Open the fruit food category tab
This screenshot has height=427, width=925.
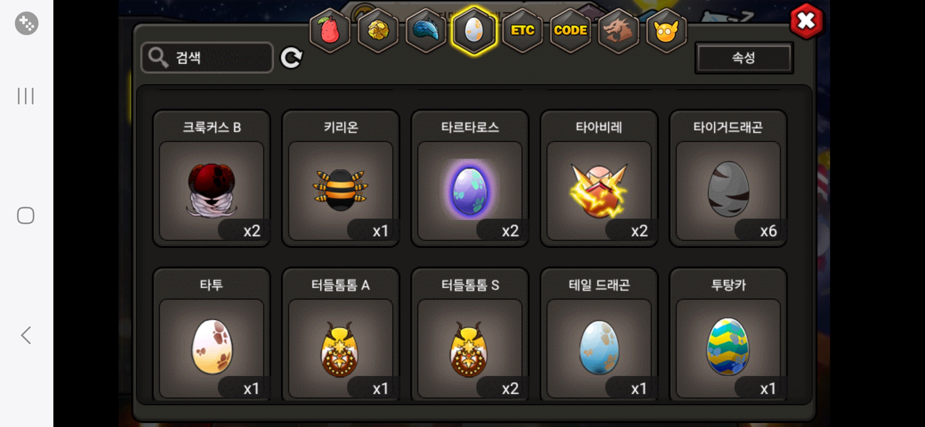pyautogui.click(x=330, y=31)
